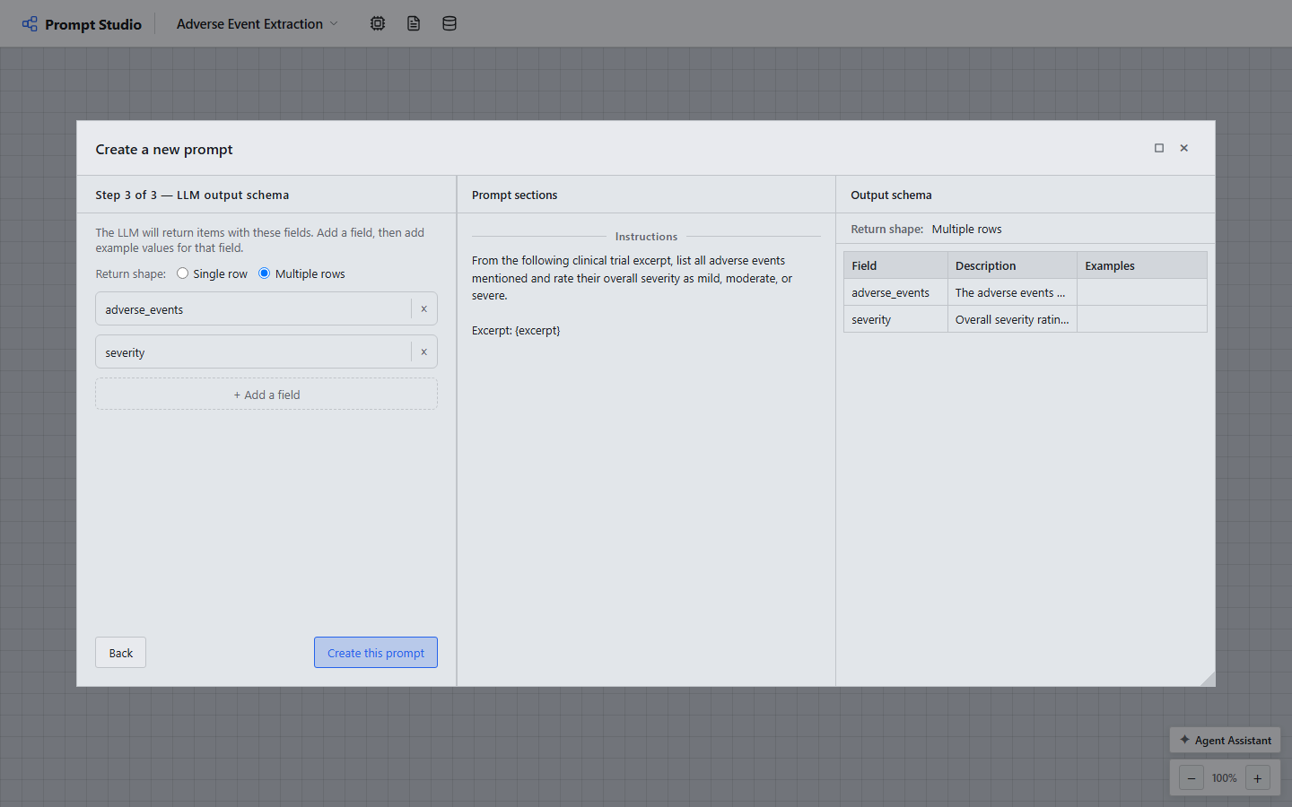Open the Agent Assistant
The width and height of the screenshot is (1292, 807).
(x=1225, y=740)
